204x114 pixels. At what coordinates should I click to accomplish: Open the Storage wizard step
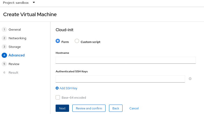tap(15, 47)
